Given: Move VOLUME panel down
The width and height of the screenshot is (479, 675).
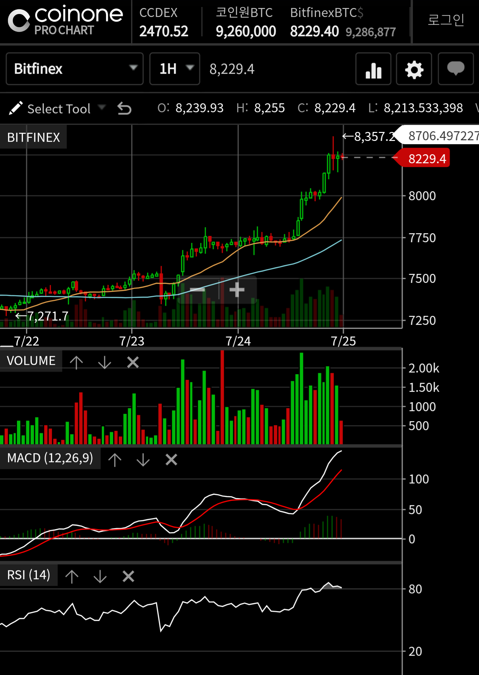Looking at the screenshot, I should click(104, 362).
